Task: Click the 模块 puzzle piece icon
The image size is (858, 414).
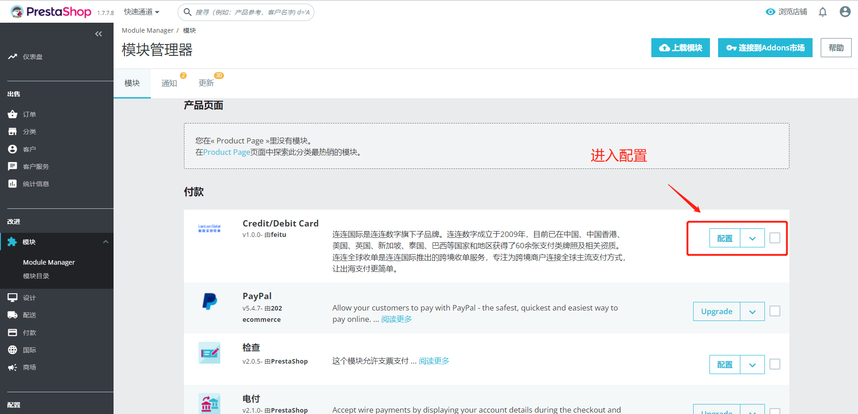Action: click(x=12, y=242)
